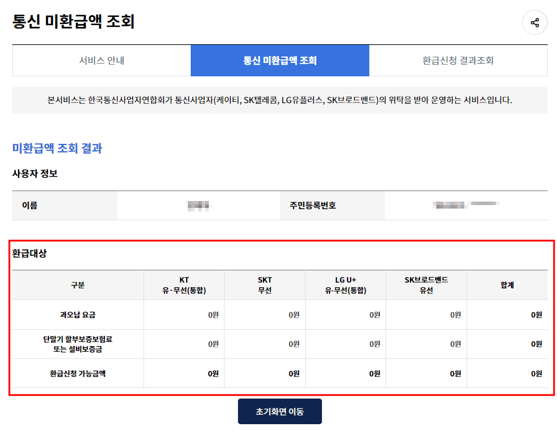Viewport: 557px width, 437px height.
Task: Click the SK브로드밴드 유선 column header
Action: click(x=425, y=284)
